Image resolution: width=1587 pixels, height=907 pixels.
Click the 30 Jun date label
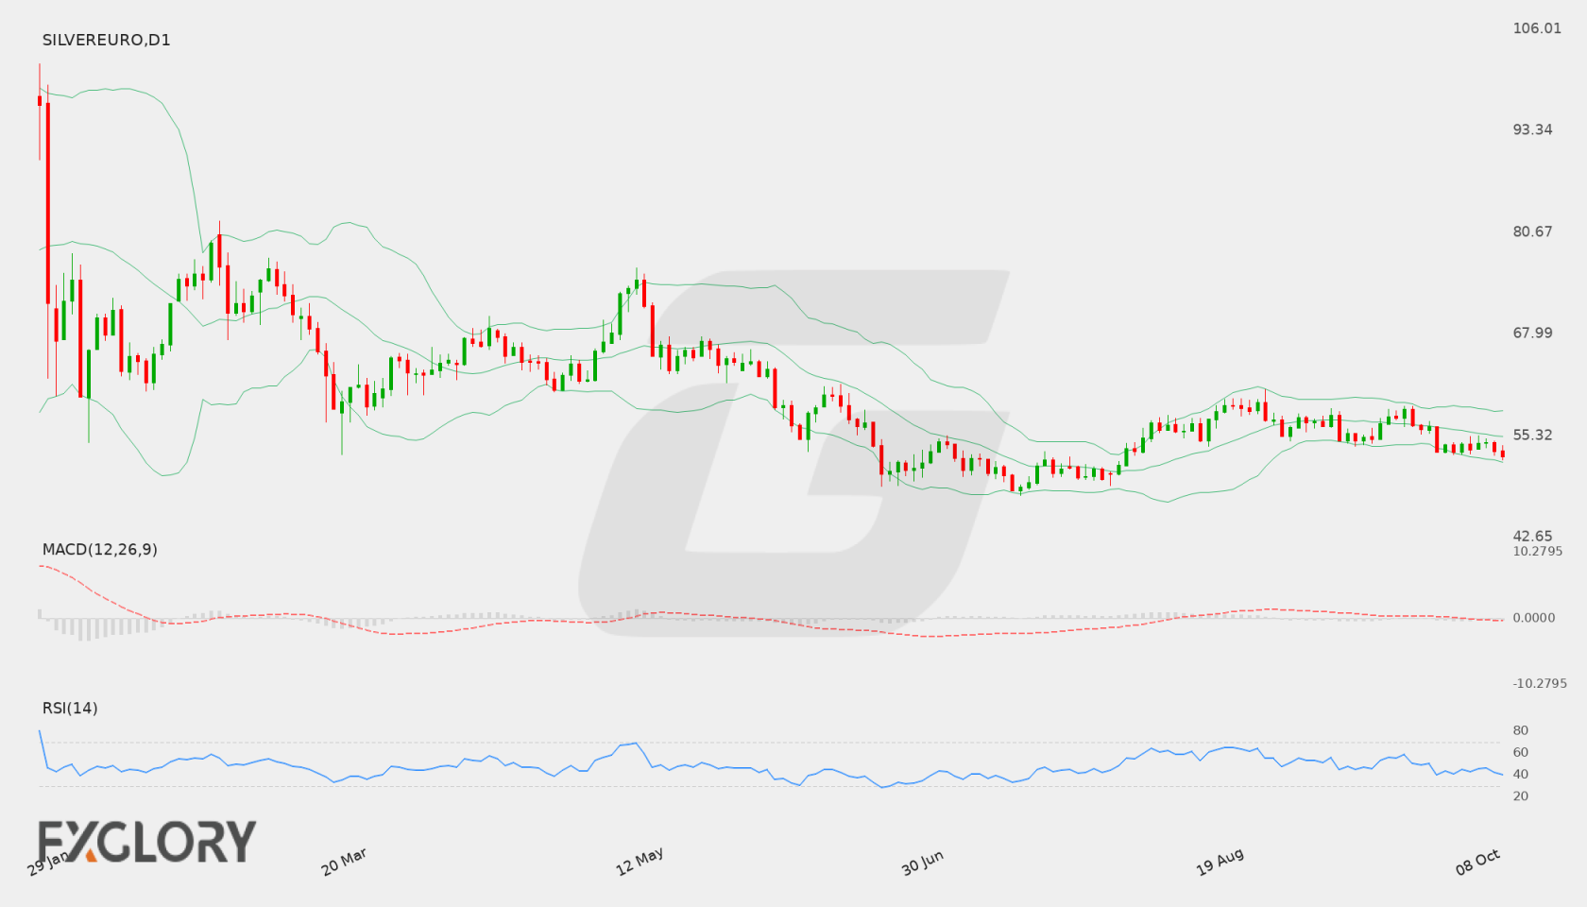(x=923, y=863)
